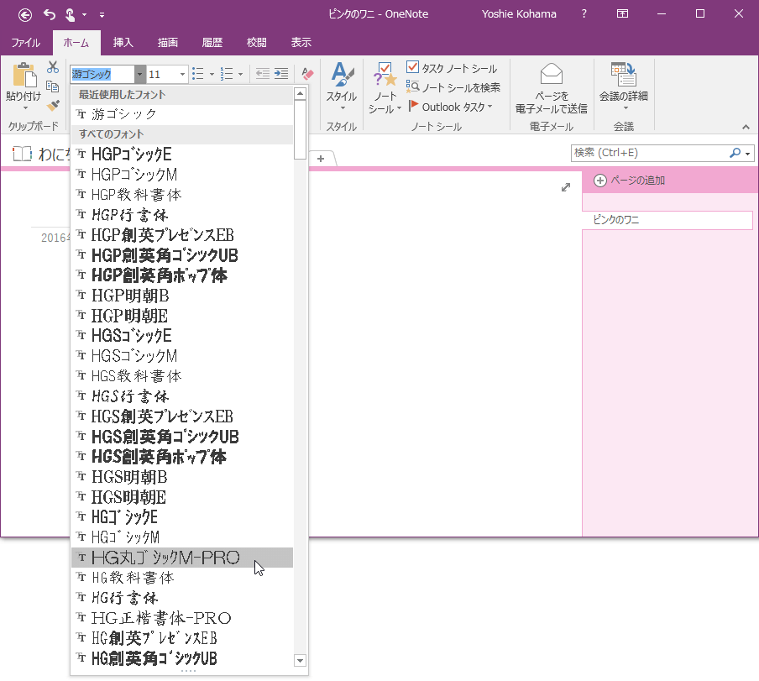The image size is (759, 681).
Task: Choose font HG創英角ゴシックUB
Action: point(182,658)
